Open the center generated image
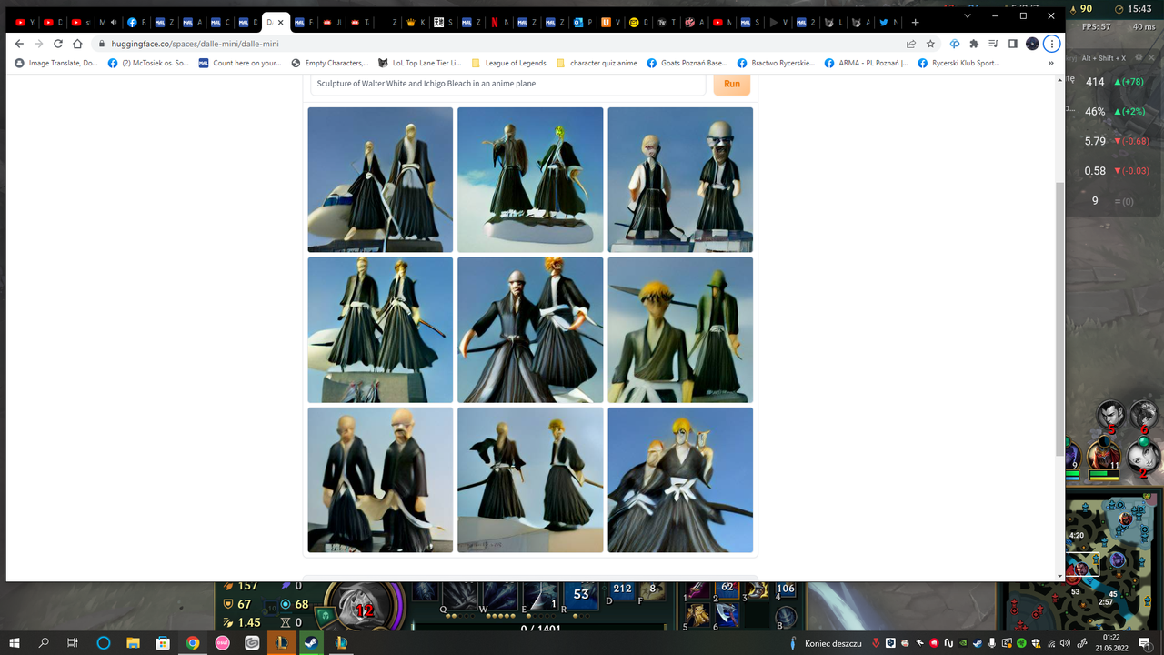The height and width of the screenshot is (655, 1164). coord(530,329)
